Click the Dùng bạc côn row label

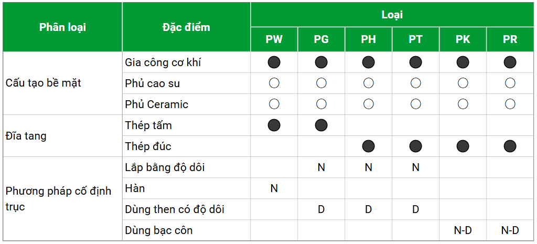159,230
